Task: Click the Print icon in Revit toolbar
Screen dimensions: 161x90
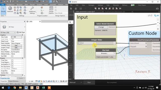Action: pos(26,1)
